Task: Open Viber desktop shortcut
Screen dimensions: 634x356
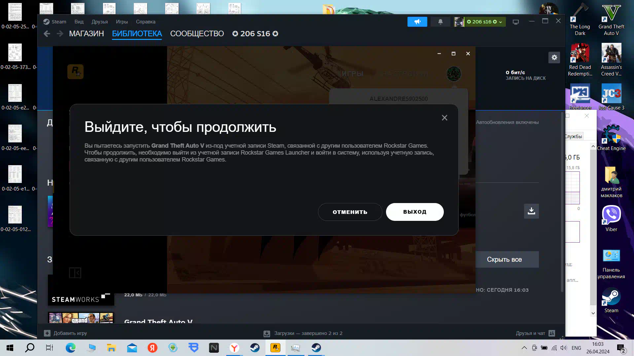Action: coord(611,219)
